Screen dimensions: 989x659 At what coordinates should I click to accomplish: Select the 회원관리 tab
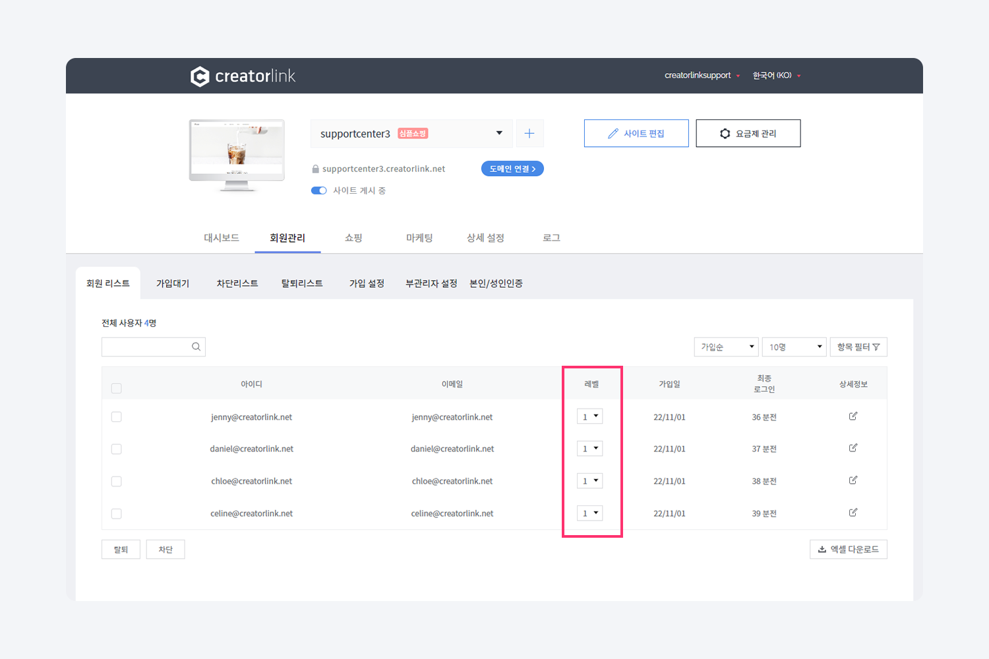[287, 238]
